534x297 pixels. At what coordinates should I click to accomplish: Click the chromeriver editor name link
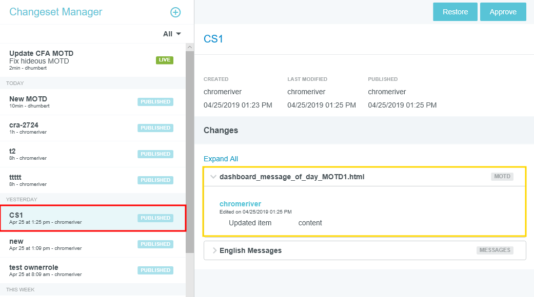[240, 204]
